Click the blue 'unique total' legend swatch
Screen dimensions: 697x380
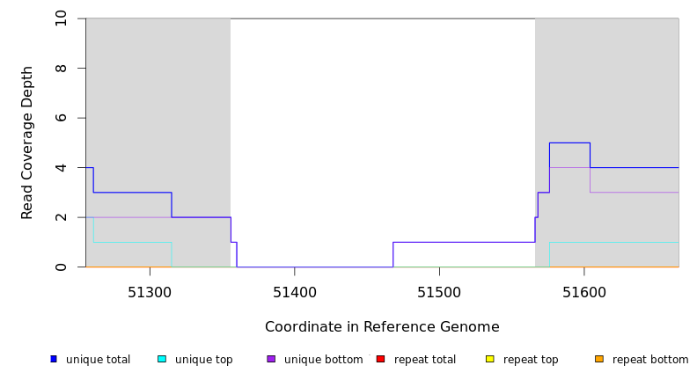tap(54, 359)
